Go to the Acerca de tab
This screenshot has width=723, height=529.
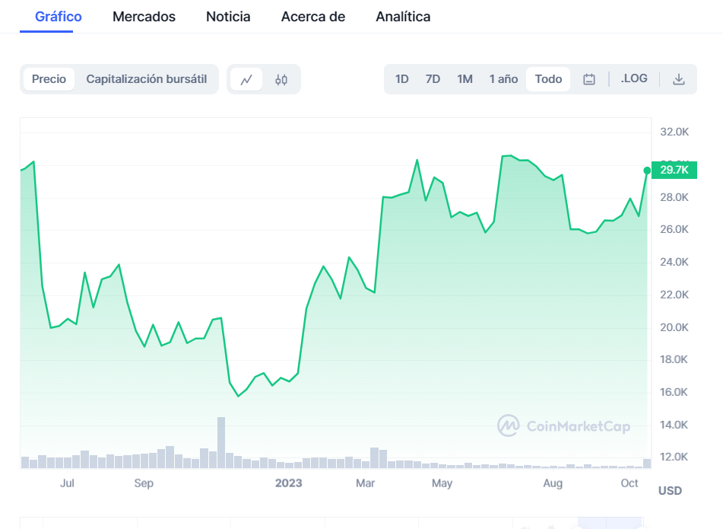click(x=312, y=17)
